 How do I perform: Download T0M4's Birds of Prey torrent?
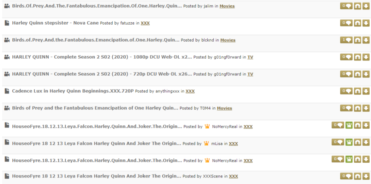366,108
